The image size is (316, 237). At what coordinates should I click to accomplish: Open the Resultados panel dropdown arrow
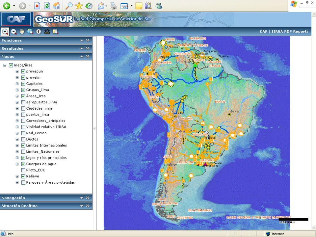82,49
